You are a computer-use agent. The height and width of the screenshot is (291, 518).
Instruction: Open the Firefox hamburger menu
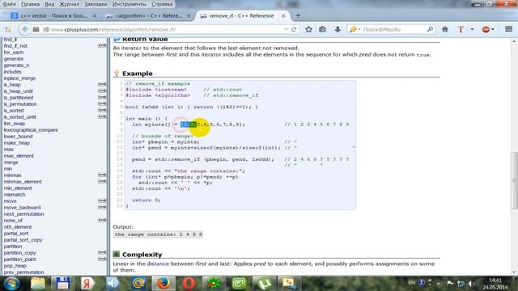[x=508, y=29]
